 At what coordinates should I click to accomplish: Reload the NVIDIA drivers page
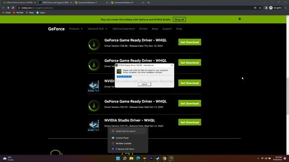tap(13, 8)
